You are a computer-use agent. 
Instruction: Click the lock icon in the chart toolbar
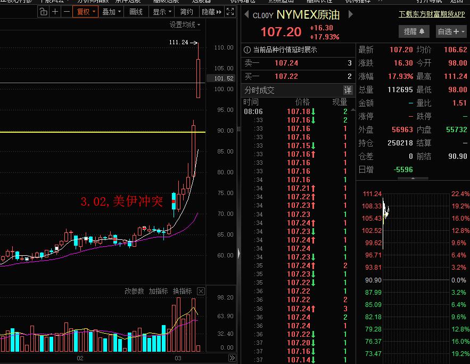click(43, 11)
